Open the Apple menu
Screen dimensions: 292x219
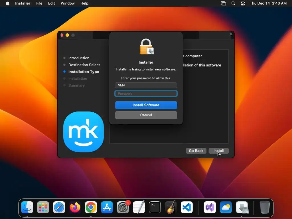coord(7,3)
